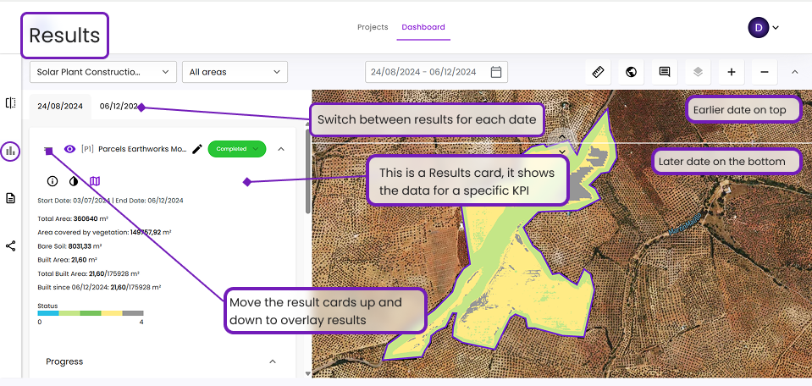812x386 pixels.
Task: Click the yellow segment of the Status color bar
Action: 111,313
